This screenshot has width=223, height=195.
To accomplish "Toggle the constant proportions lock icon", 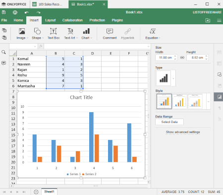I will tap(182, 58).
